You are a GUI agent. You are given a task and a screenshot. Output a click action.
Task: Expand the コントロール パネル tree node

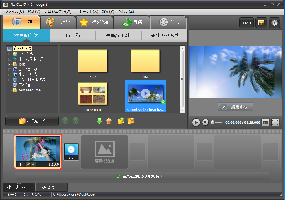coord(10,80)
